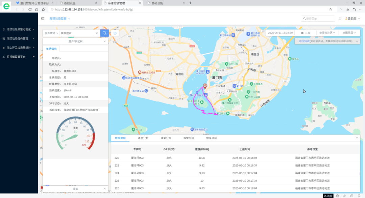Open the 按车牌号 search type dropdown
Image resolution: width=365 pixels, height=198 pixels.
coord(51,33)
